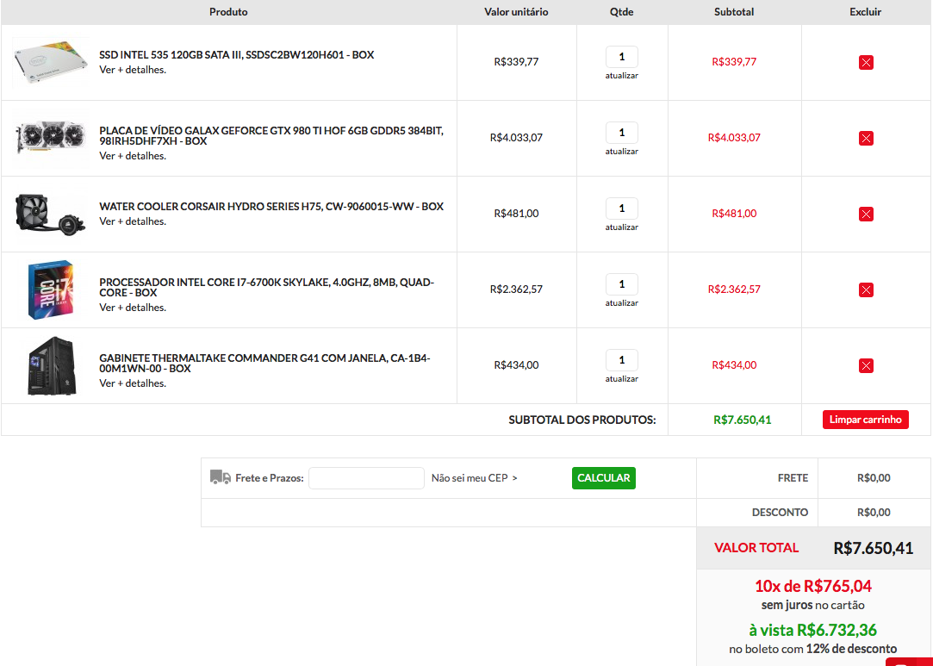Edit quantity of the GTX 980 Ti video card
This screenshot has height=666, width=933.
tap(622, 133)
